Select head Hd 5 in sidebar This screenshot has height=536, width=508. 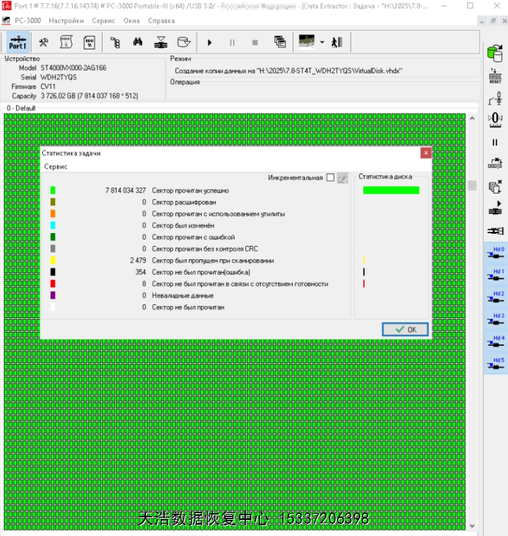coord(497,364)
